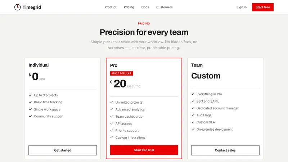Click the Sign in link

tap(241, 7)
